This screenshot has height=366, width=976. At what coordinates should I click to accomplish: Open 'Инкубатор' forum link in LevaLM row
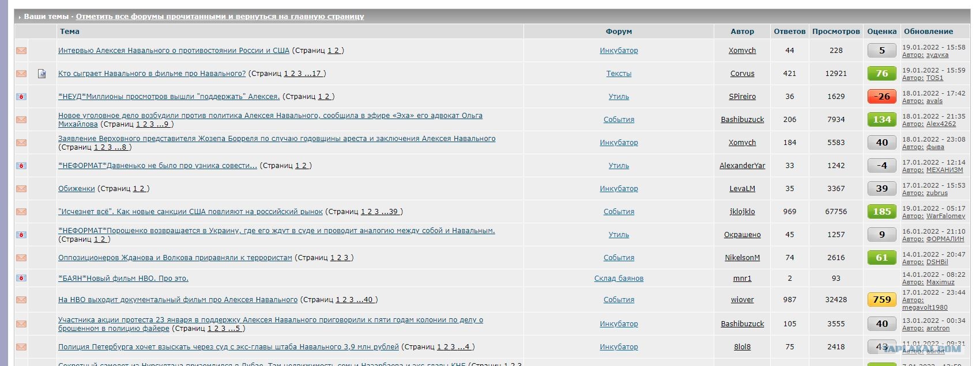pos(619,189)
